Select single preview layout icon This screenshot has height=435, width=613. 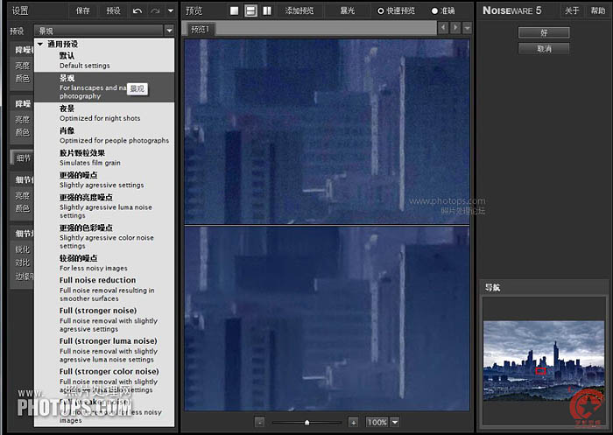(235, 11)
